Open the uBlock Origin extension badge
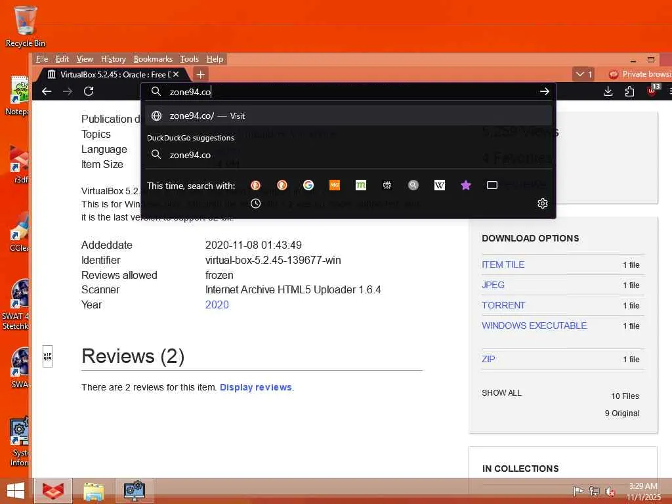Image resolution: width=672 pixels, height=504 pixels. (x=652, y=91)
